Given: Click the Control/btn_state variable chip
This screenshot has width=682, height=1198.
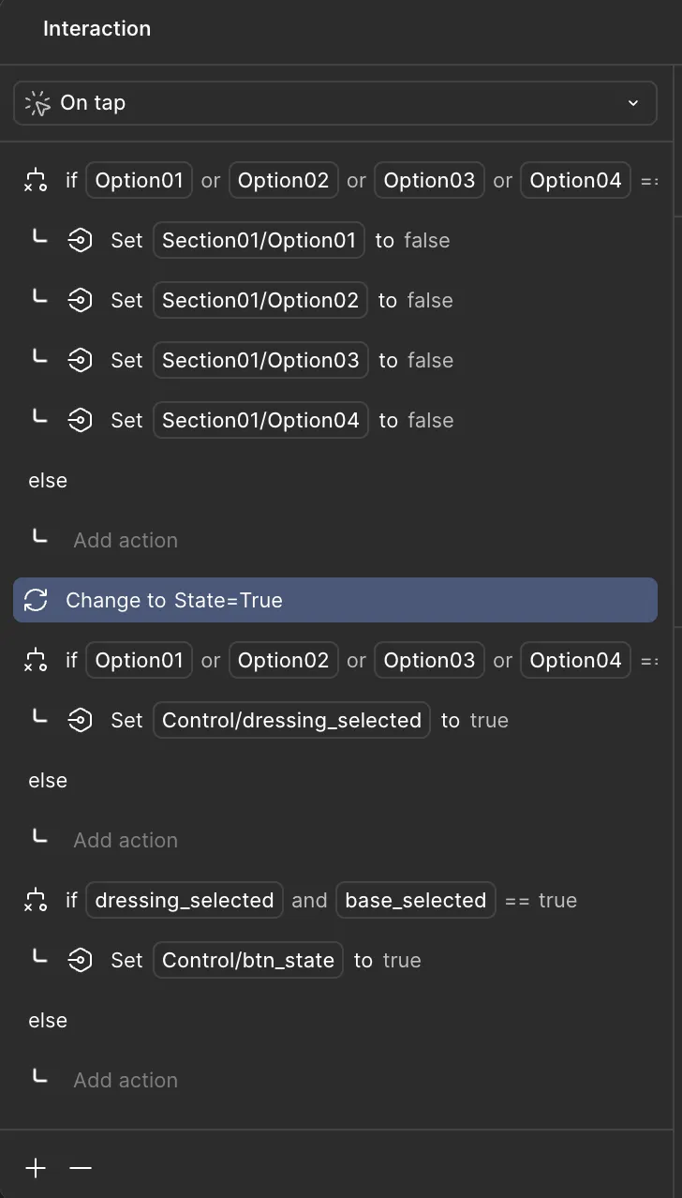Looking at the screenshot, I should point(248,961).
